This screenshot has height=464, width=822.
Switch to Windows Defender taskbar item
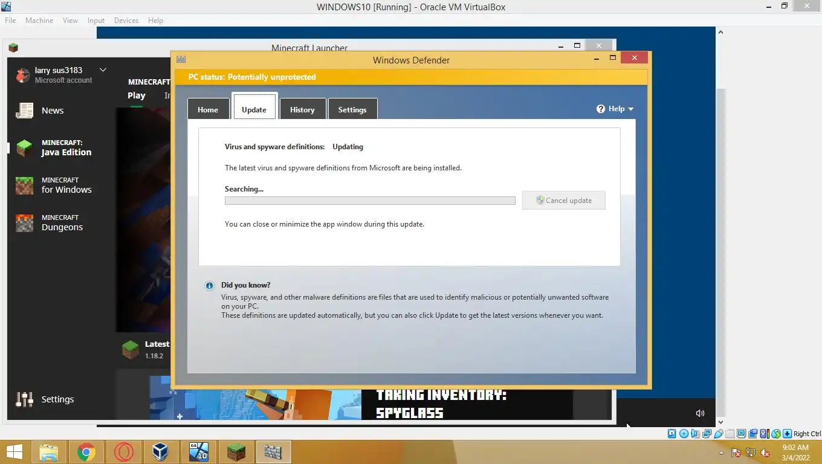273,452
